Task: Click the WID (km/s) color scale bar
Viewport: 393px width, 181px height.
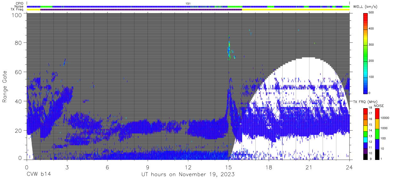Action: coord(366,53)
